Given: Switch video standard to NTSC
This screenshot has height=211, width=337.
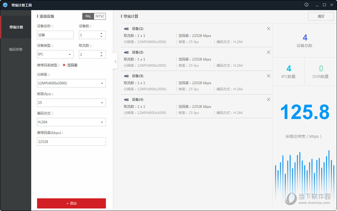Looking at the screenshot, I should click(x=100, y=16).
